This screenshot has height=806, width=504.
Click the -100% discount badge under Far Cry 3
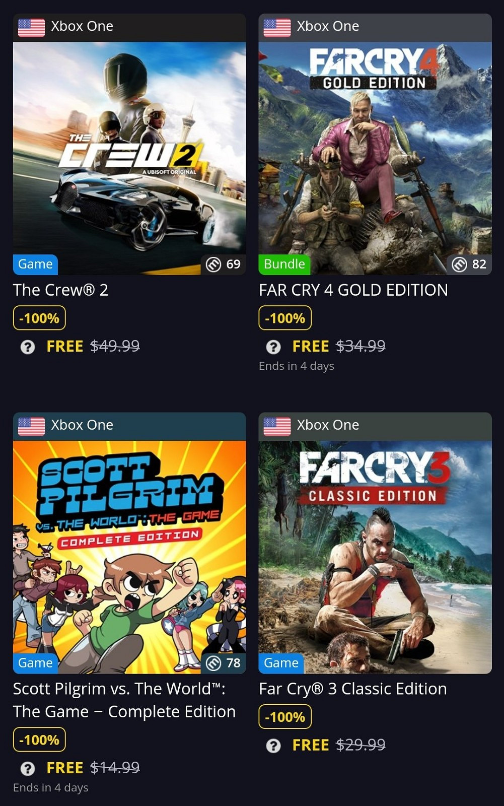click(x=285, y=717)
